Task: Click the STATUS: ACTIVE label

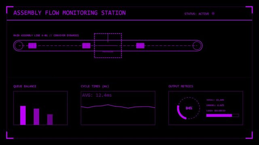Action: (197, 14)
